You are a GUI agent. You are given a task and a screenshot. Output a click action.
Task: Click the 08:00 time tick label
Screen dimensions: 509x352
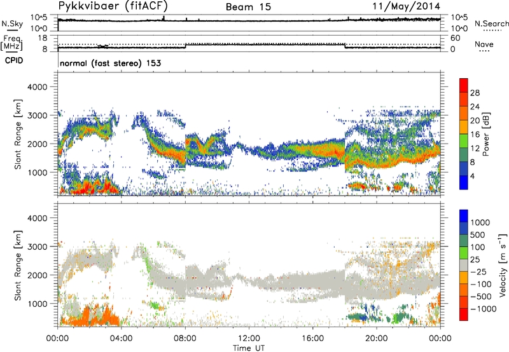(x=185, y=339)
